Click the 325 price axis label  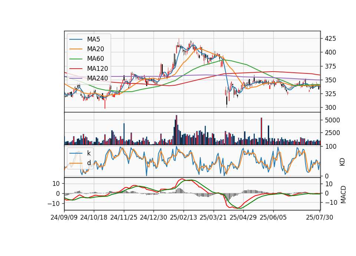[x=330, y=94]
